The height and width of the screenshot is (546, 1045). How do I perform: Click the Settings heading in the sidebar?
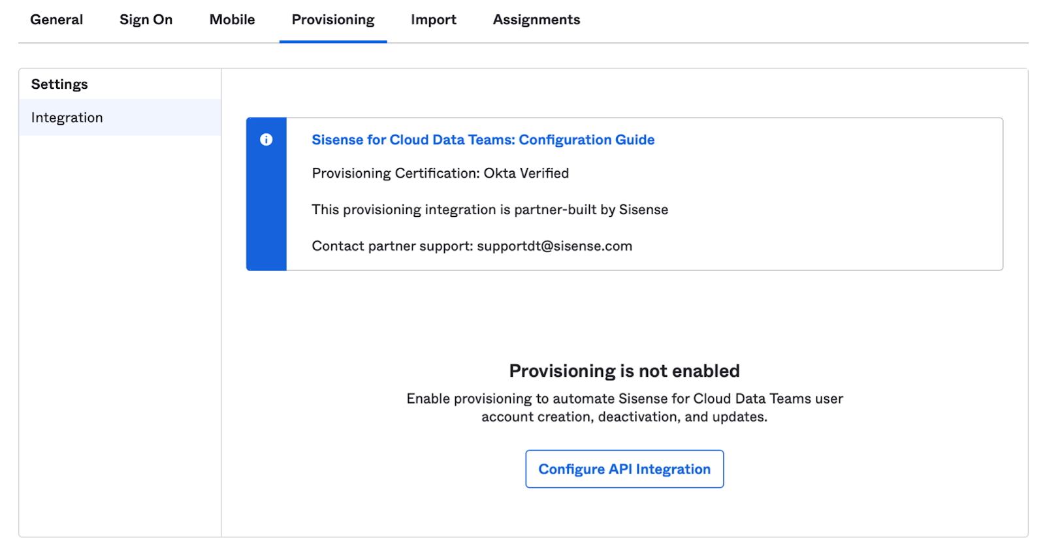(59, 84)
